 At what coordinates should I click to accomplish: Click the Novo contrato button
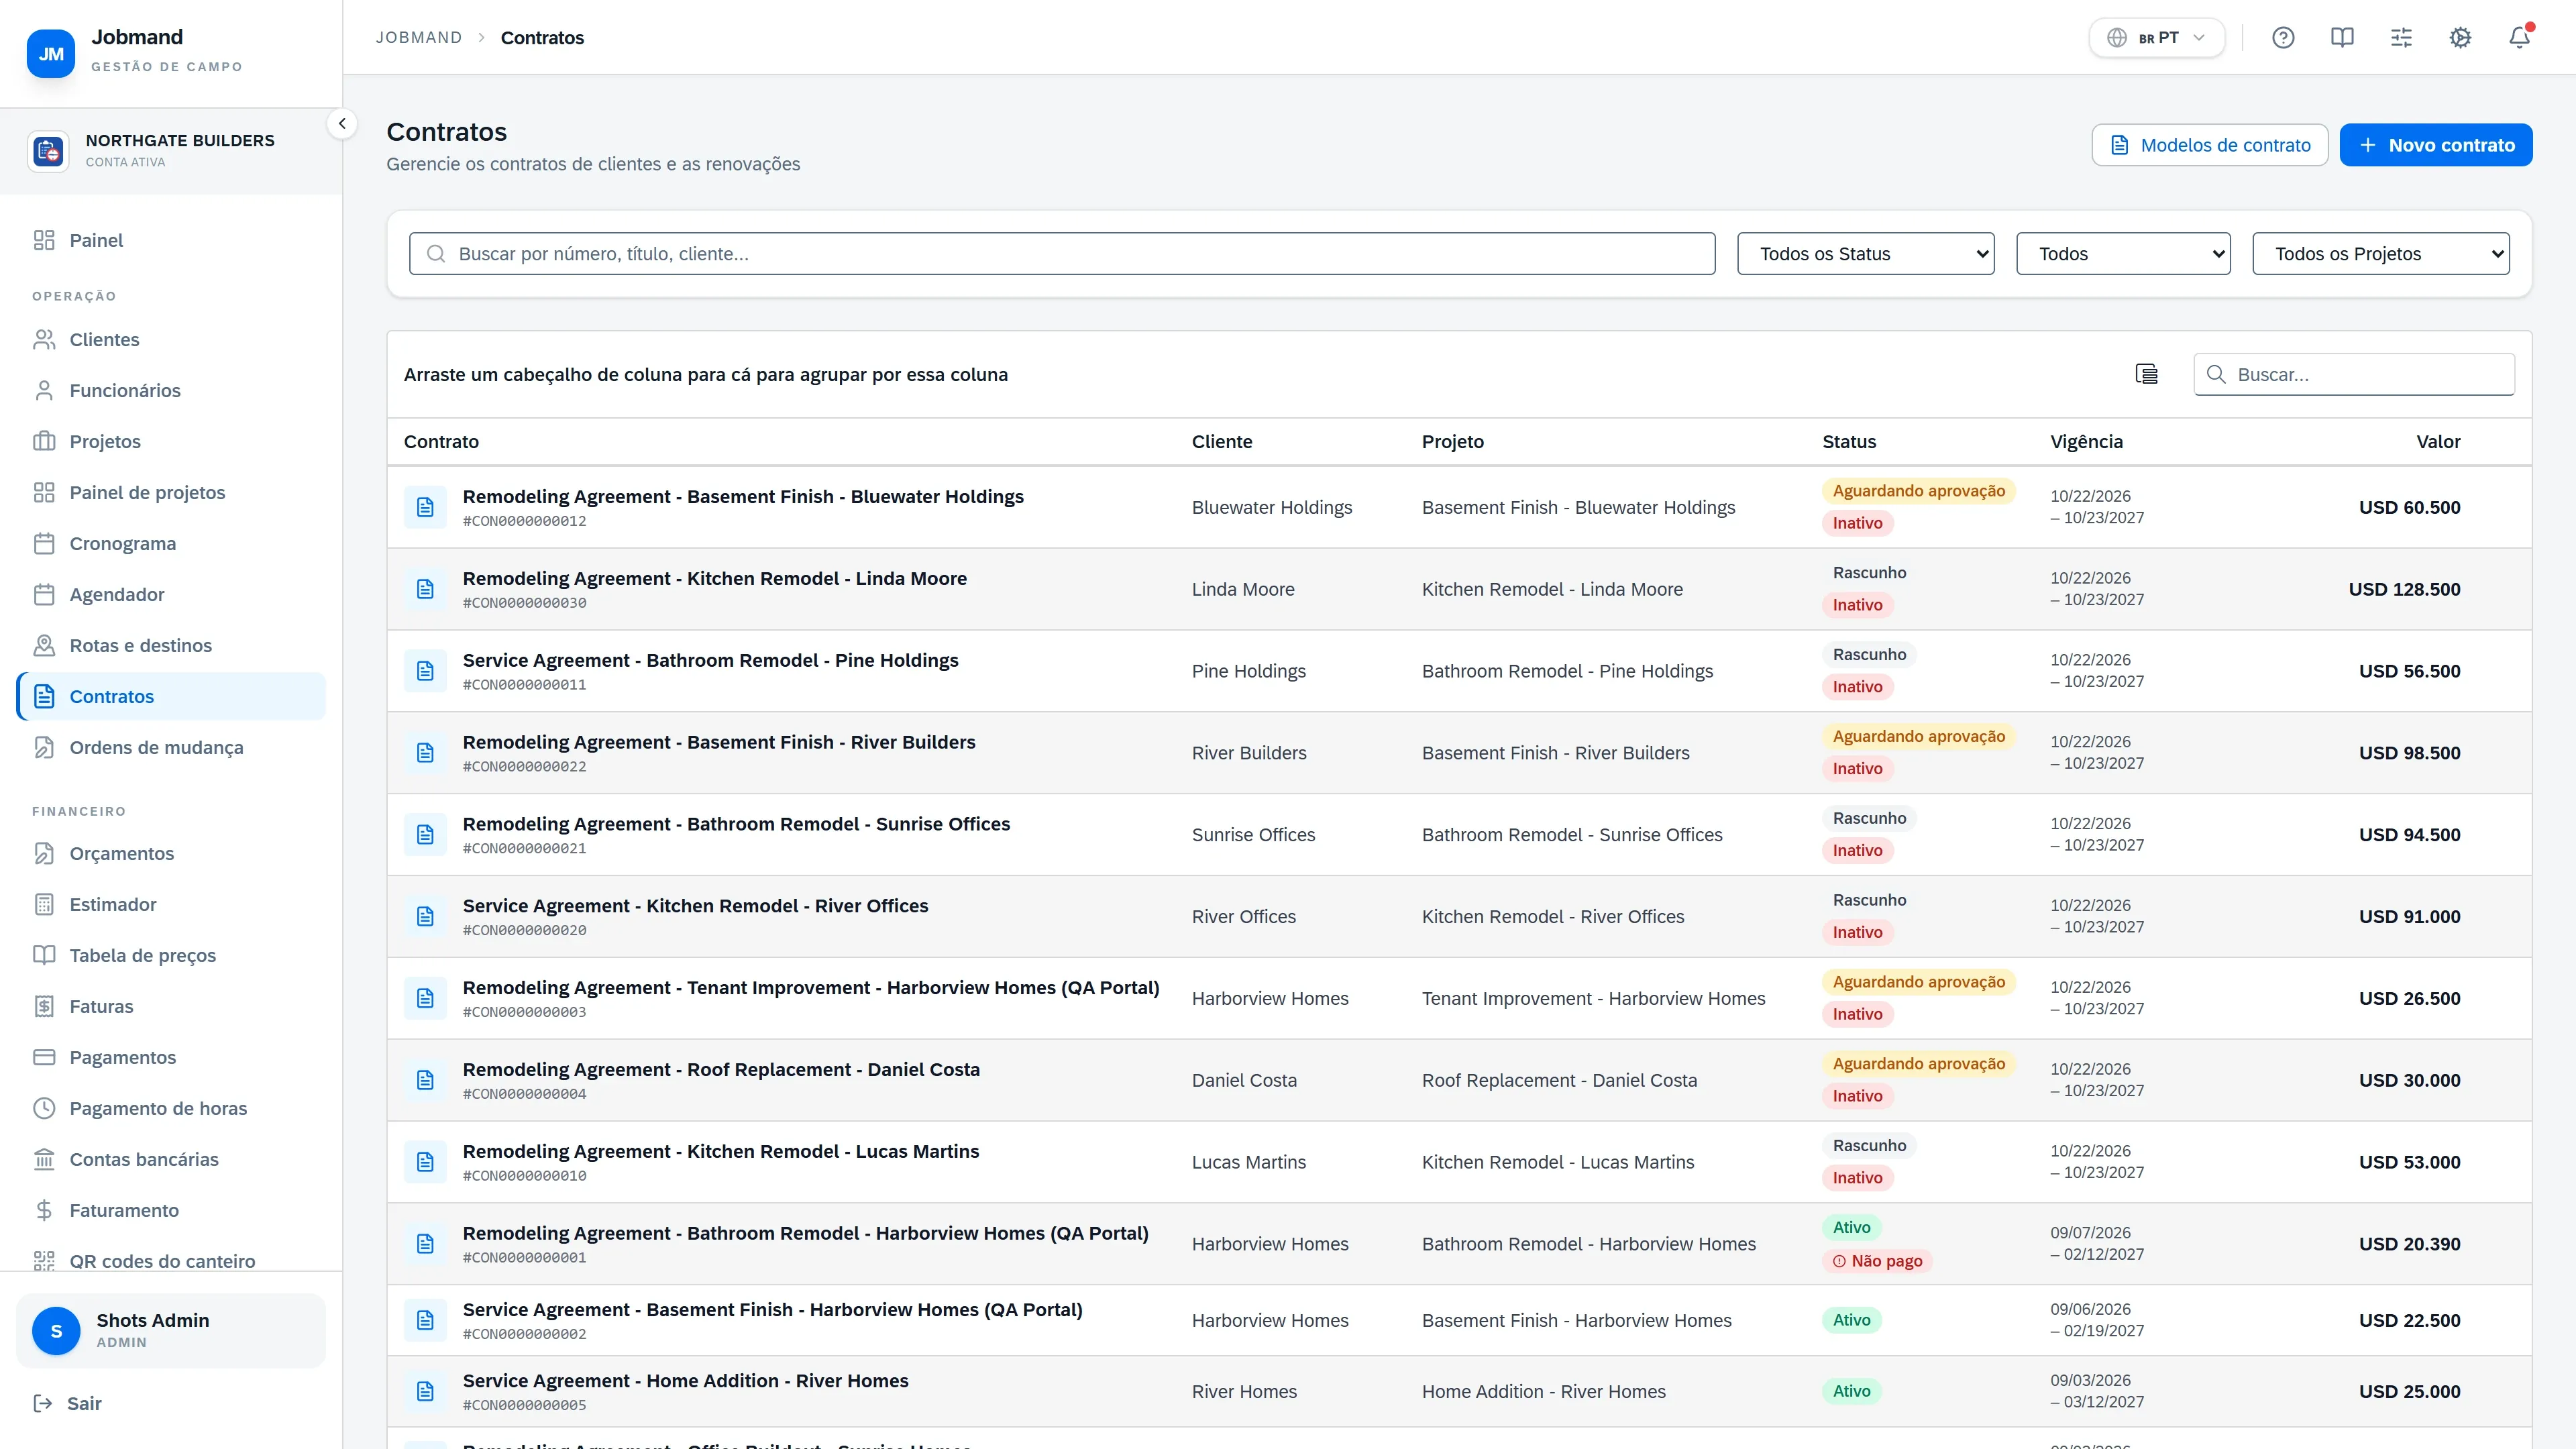tap(2436, 145)
